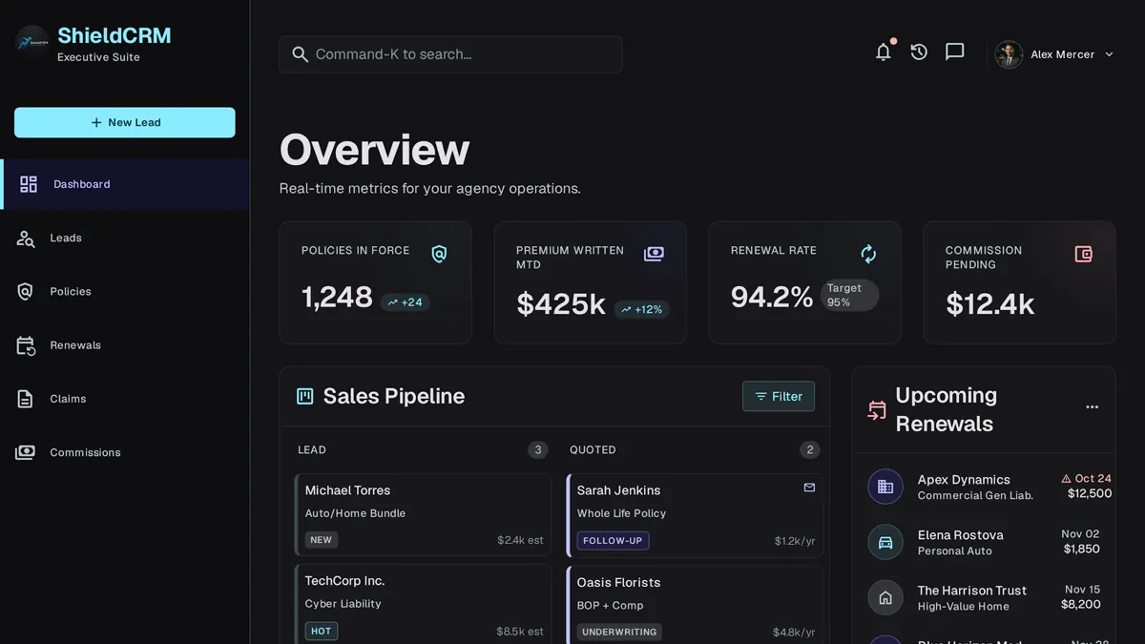Click the UNDERWRITING tag on Oasis Florists
This screenshot has width=1145, height=644.
tap(619, 632)
